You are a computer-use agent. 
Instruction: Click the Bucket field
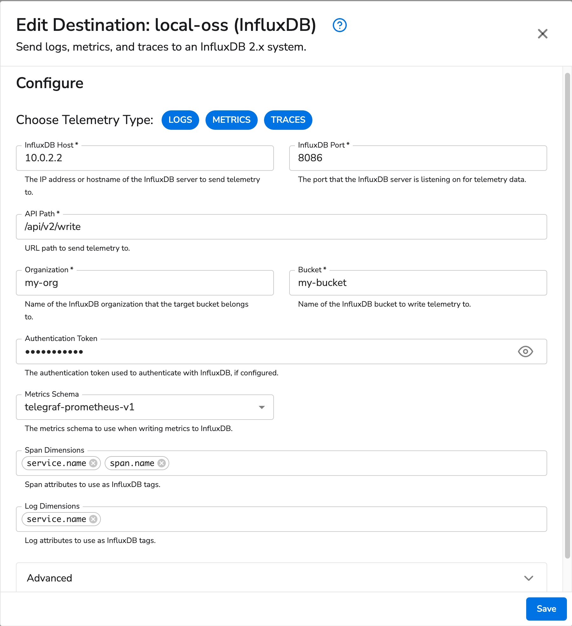[418, 282]
